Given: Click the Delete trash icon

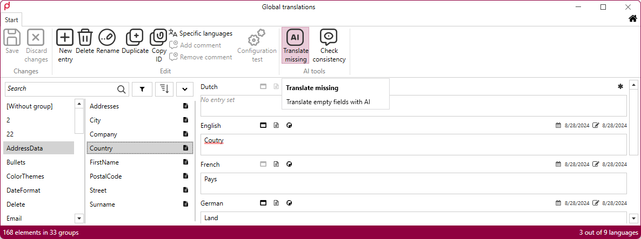Looking at the screenshot, I should click(x=85, y=38).
